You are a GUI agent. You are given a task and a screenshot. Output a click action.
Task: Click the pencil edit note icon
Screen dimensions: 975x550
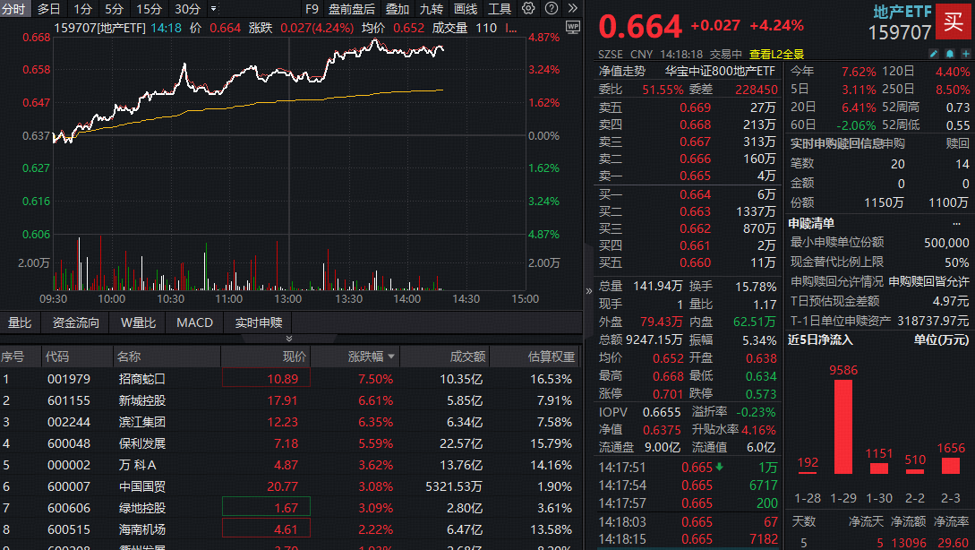click(x=933, y=54)
